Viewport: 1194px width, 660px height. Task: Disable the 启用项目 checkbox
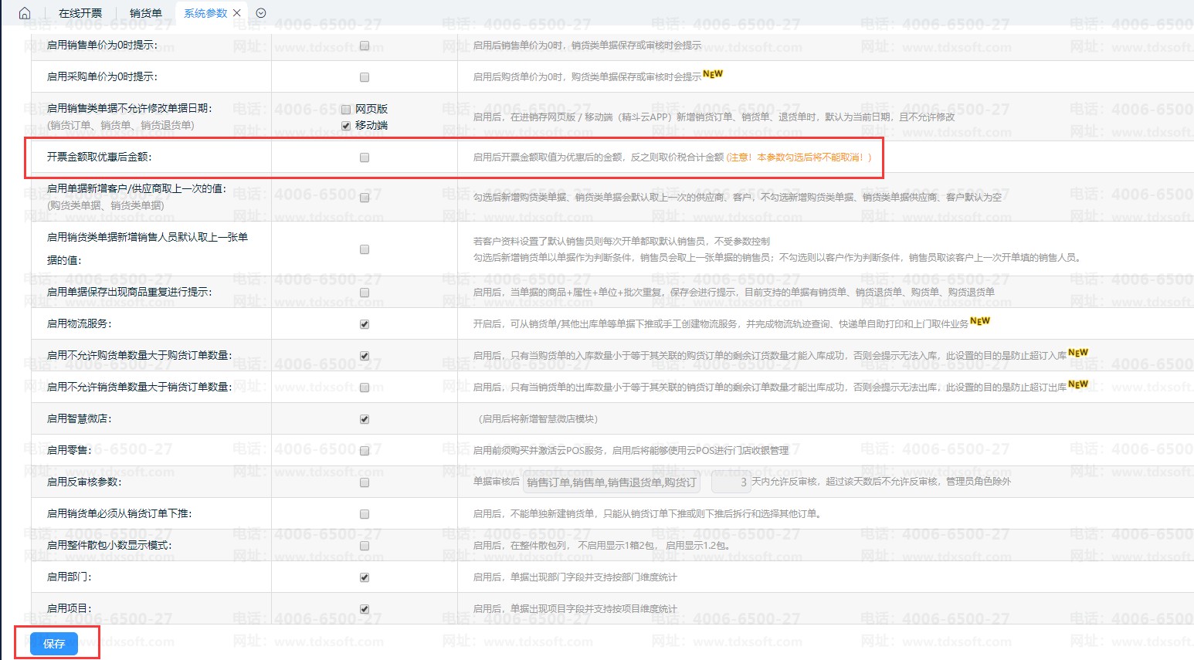click(x=365, y=609)
